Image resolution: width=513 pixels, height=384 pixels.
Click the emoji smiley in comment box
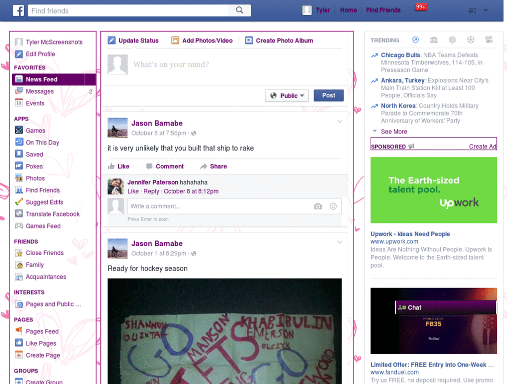coord(333,206)
